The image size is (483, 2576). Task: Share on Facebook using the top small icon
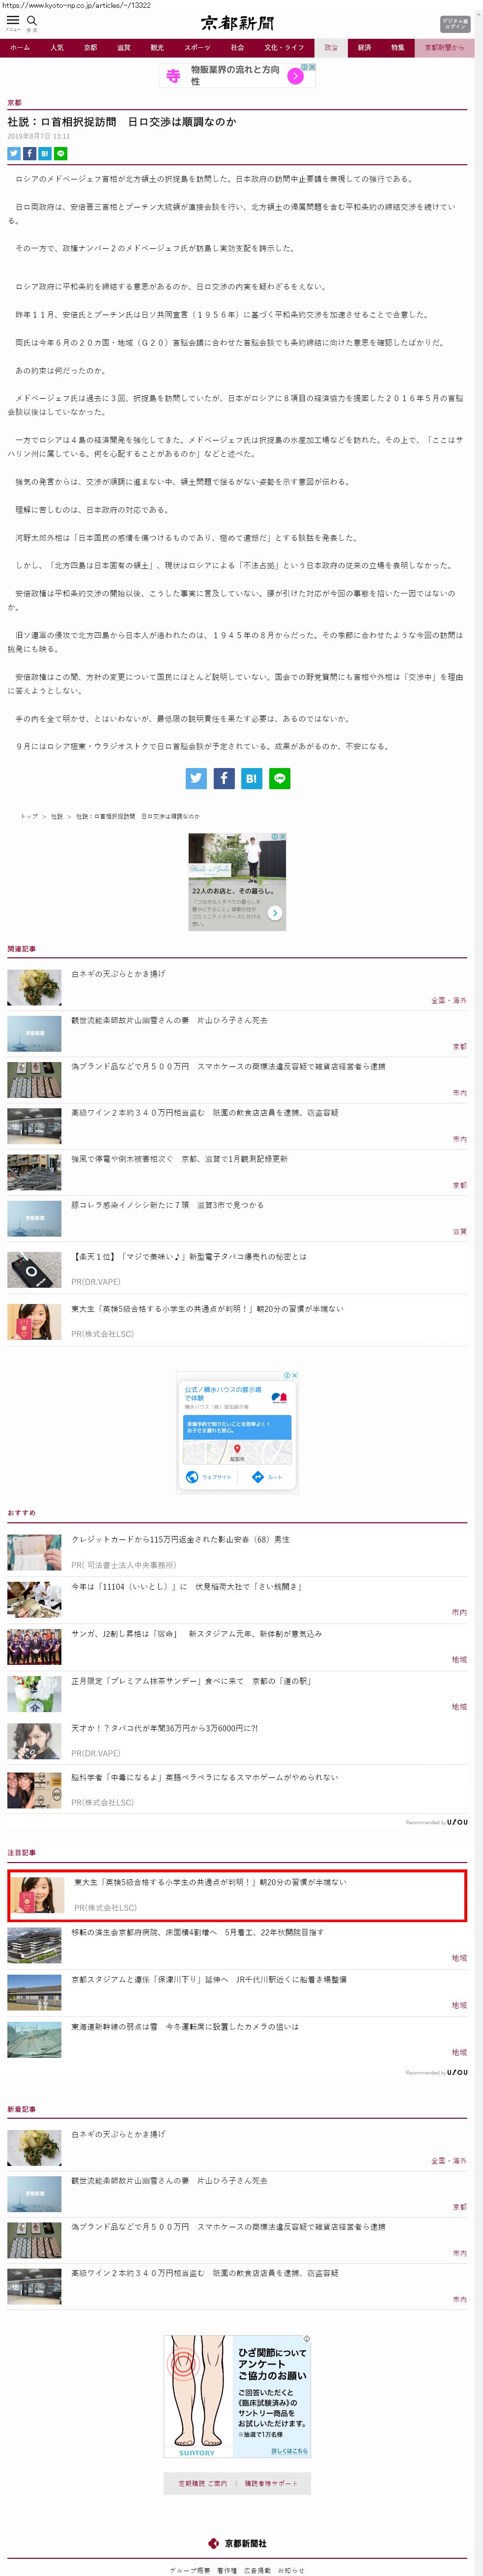click(30, 153)
